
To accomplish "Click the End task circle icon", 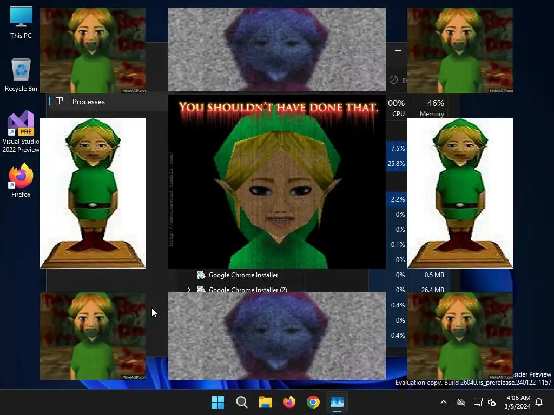I will (x=394, y=80).
